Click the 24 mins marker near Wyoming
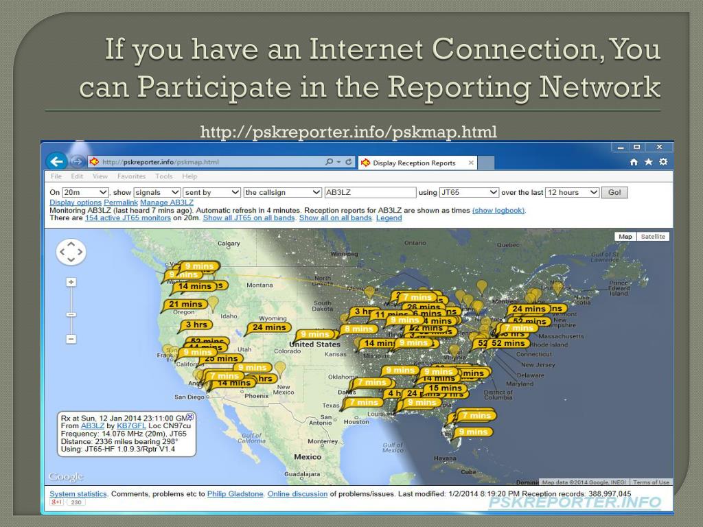Viewport: 703px width, 527px height. click(x=269, y=327)
